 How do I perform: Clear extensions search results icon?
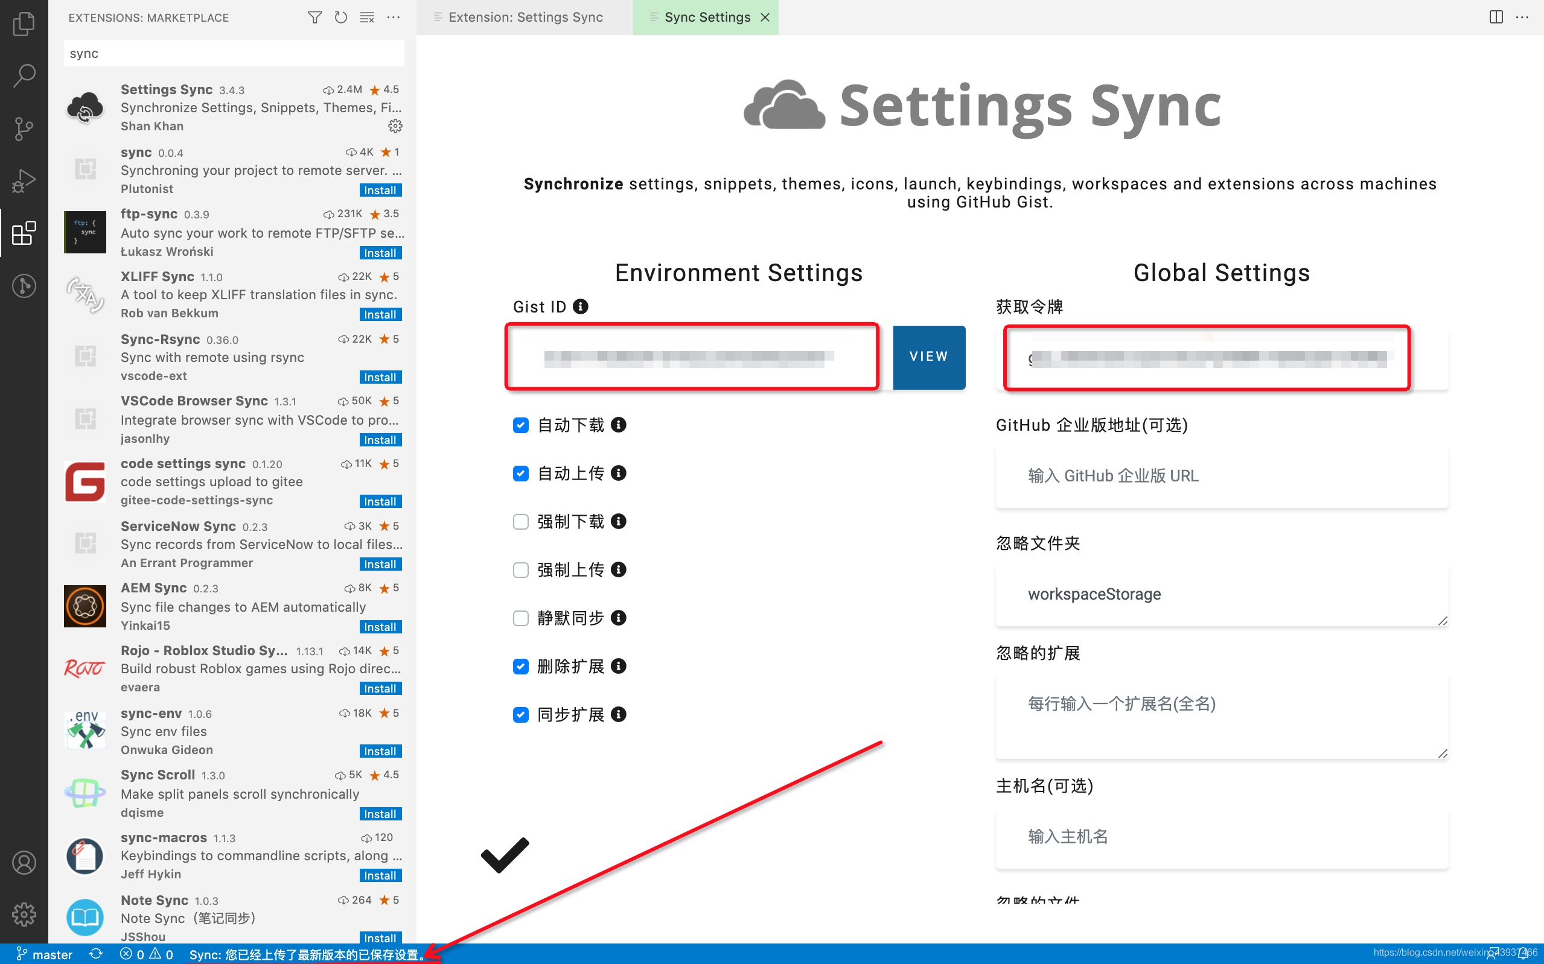pyautogui.click(x=368, y=17)
